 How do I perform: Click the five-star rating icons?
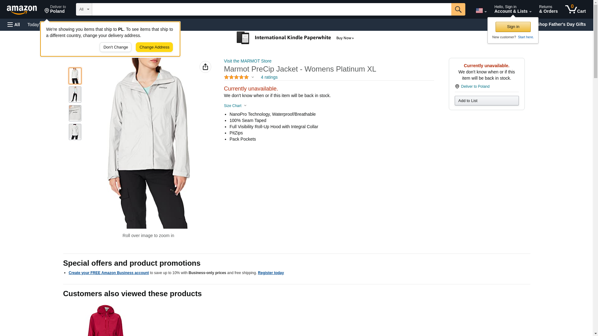(236, 77)
